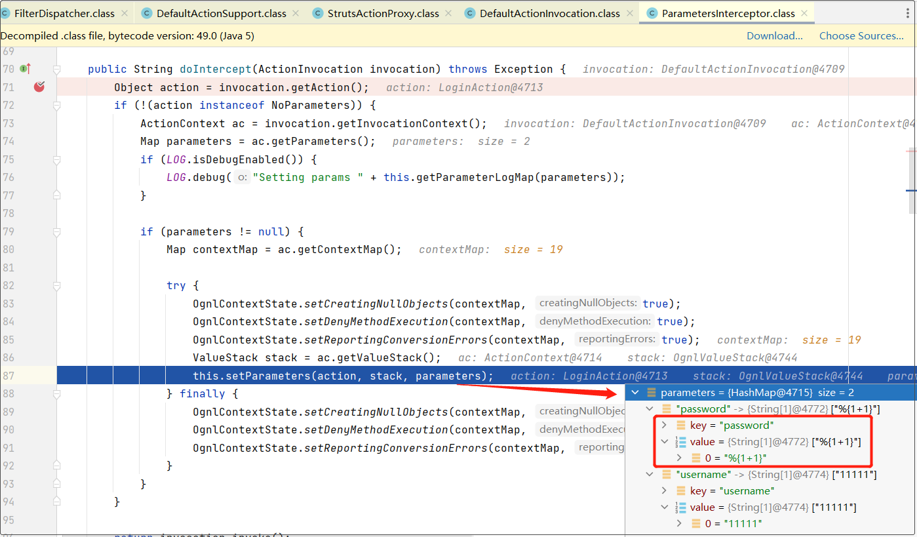Click the blue stripe mark on the scrollbar
This screenshot has height=537, width=917.
pyautogui.click(x=911, y=190)
